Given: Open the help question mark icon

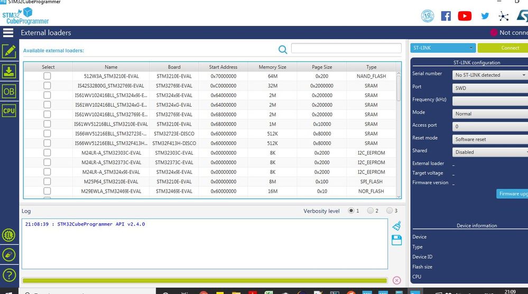Looking at the screenshot, I should (x=9, y=275).
